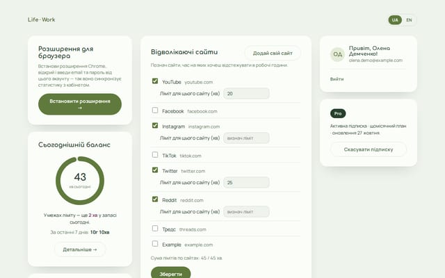Check the Facebook checkbox
Image resolution: width=445 pixels, height=278 pixels.
[155, 110]
